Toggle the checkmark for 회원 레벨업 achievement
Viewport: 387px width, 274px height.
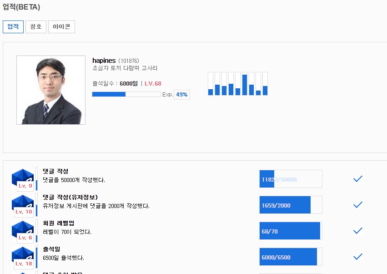point(358,231)
